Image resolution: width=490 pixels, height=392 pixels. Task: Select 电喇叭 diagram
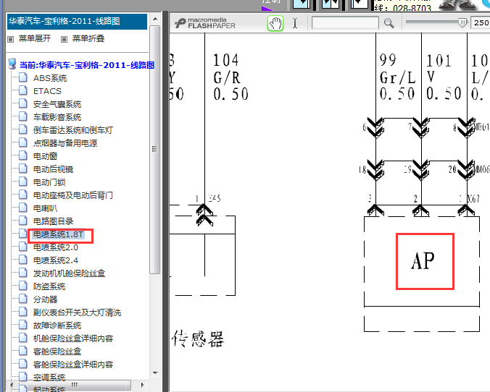click(46, 208)
